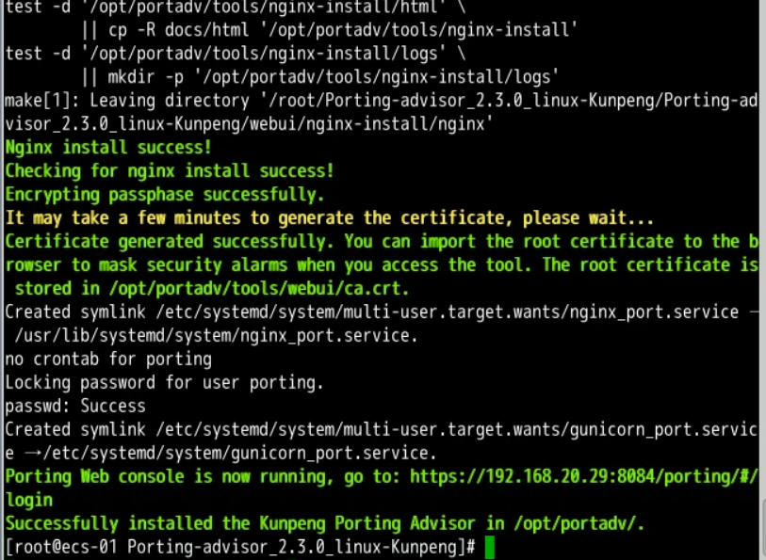Image resolution: width=766 pixels, height=560 pixels.
Task: Click 'Successfully installed the Kunpeng Porting Advisor' line
Action: 325,523
